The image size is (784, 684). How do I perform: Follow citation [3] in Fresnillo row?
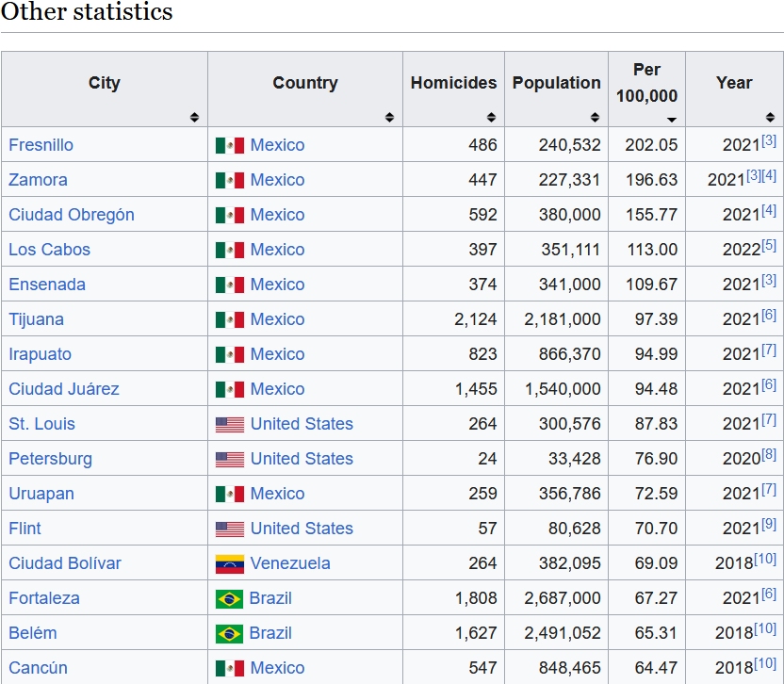click(x=769, y=141)
